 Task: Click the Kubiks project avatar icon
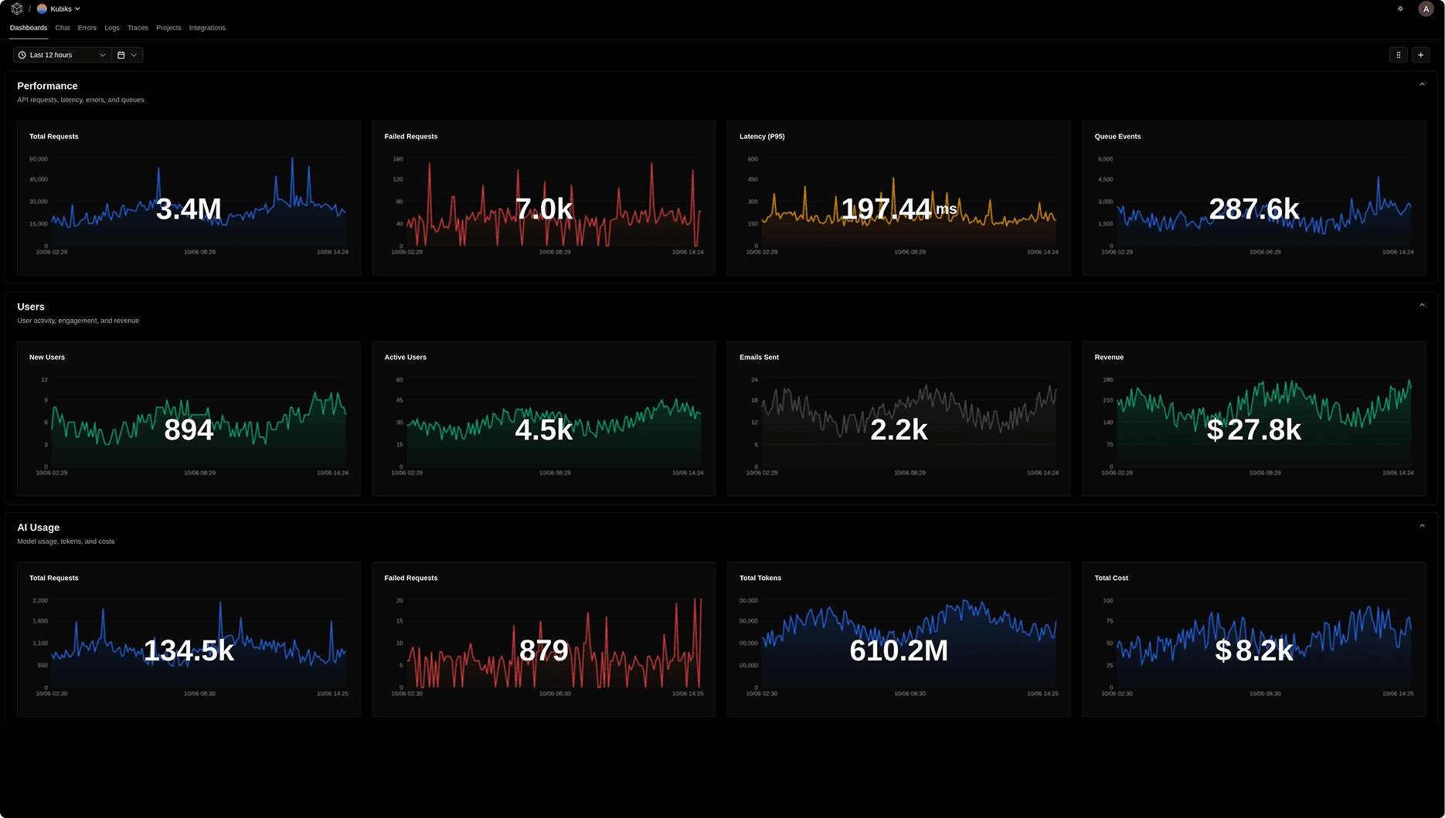click(x=42, y=9)
